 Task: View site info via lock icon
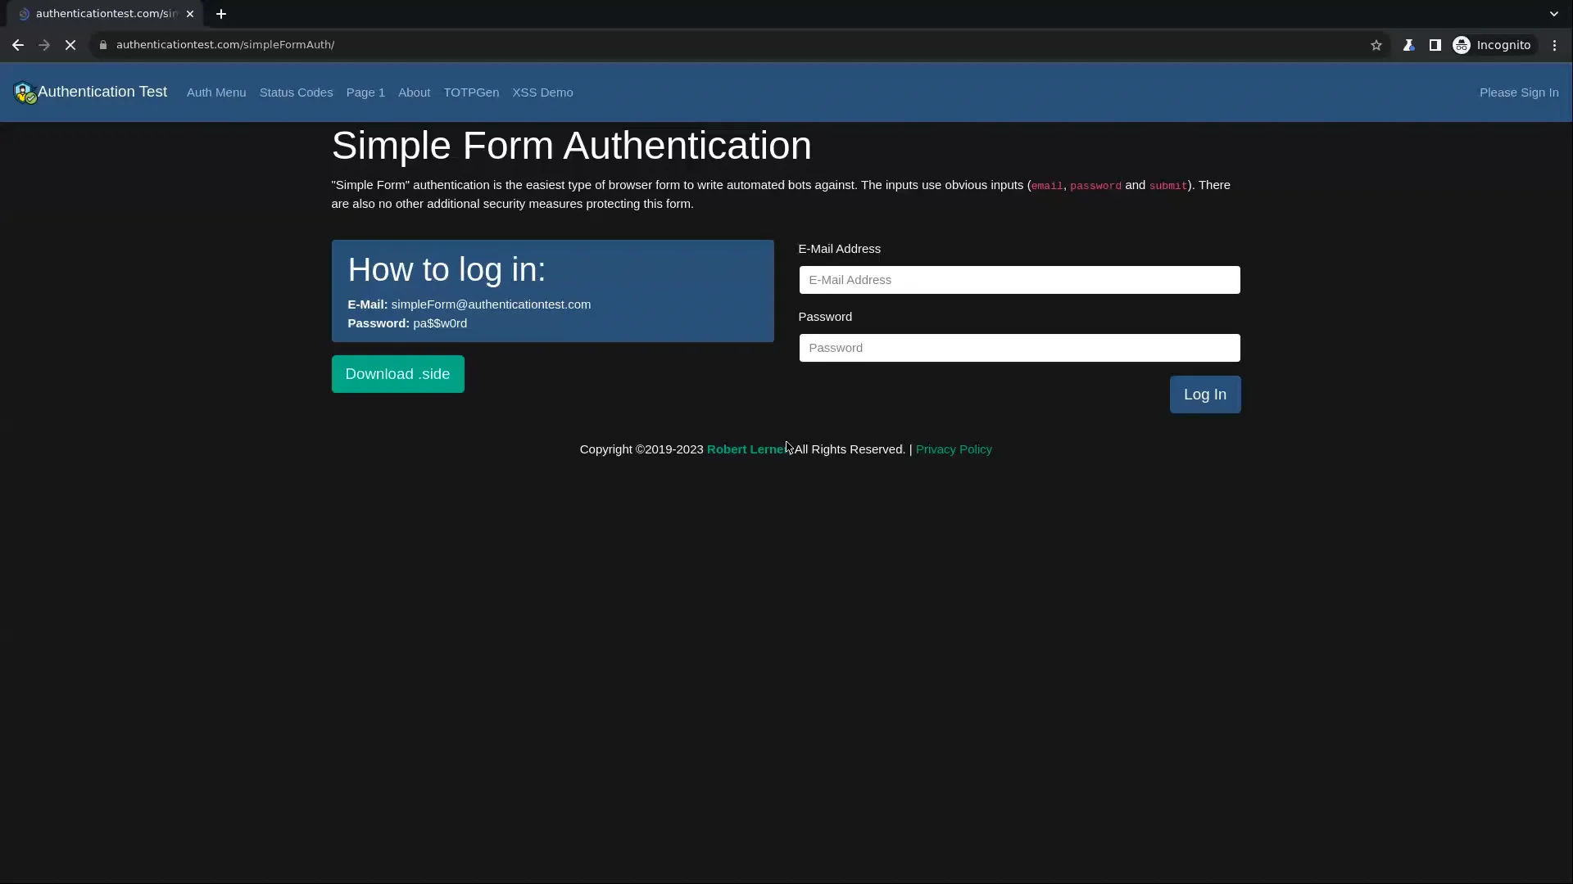click(x=103, y=45)
